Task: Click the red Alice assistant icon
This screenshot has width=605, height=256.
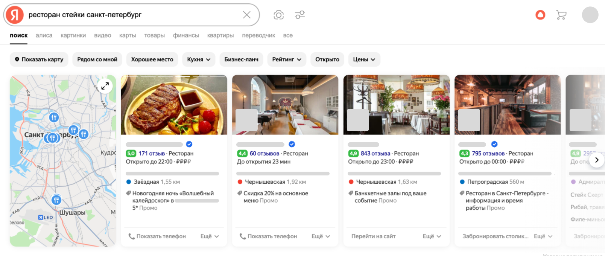Action: tap(540, 15)
